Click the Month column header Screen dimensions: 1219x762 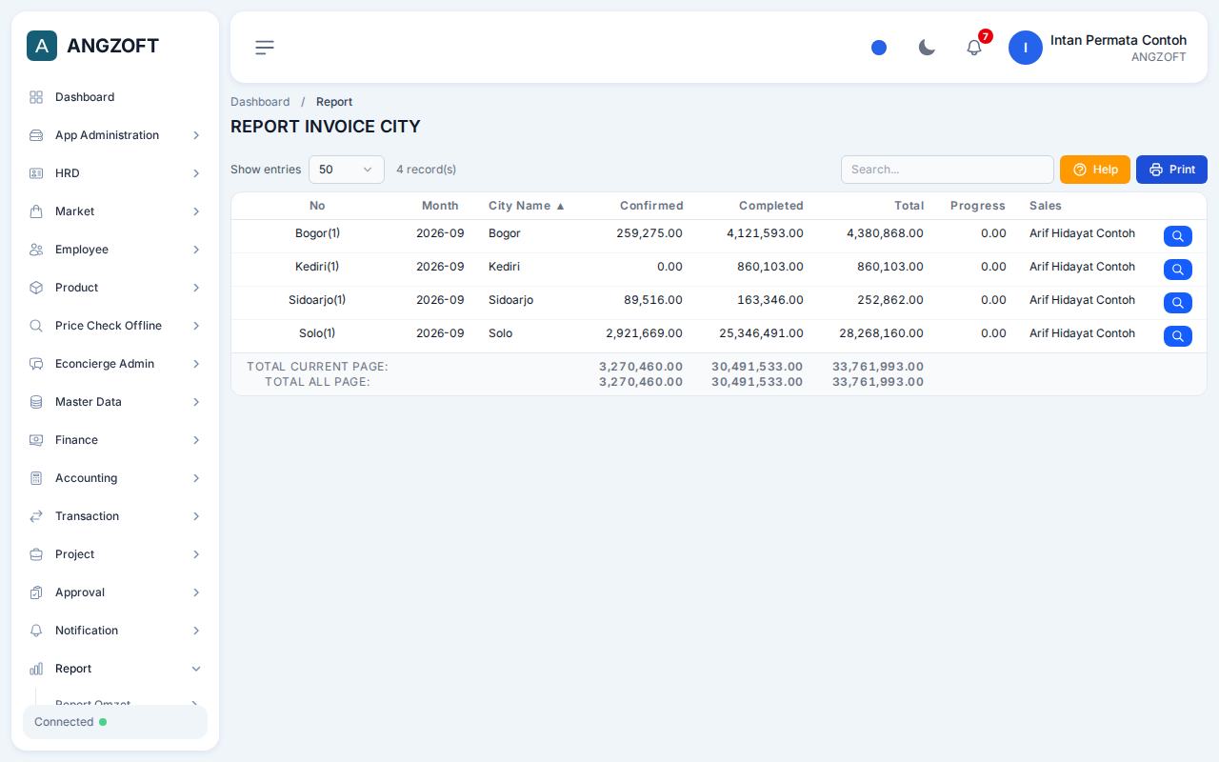(x=440, y=206)
